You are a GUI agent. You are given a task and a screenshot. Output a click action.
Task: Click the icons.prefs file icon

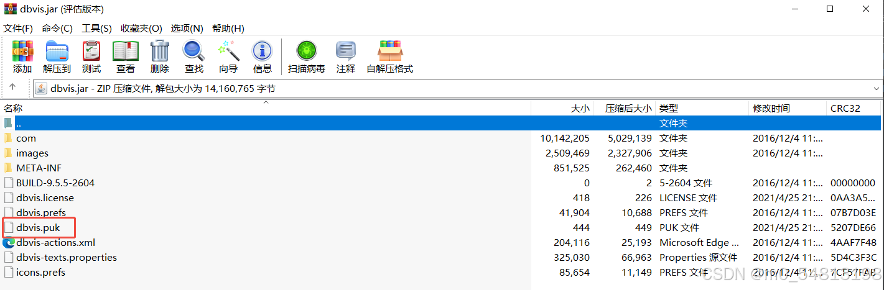8,272
